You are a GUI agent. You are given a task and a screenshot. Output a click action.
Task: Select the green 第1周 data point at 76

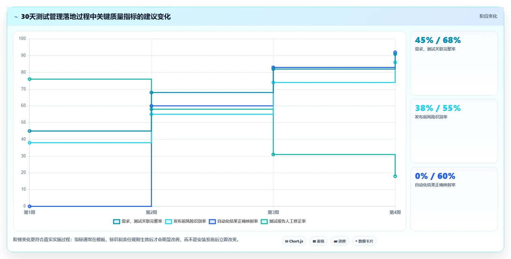[x=29, y=79]
